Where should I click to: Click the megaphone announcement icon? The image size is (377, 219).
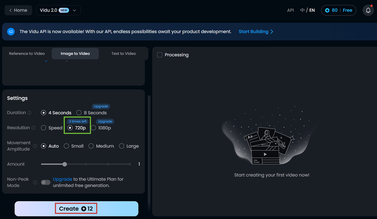coord(11,32)
